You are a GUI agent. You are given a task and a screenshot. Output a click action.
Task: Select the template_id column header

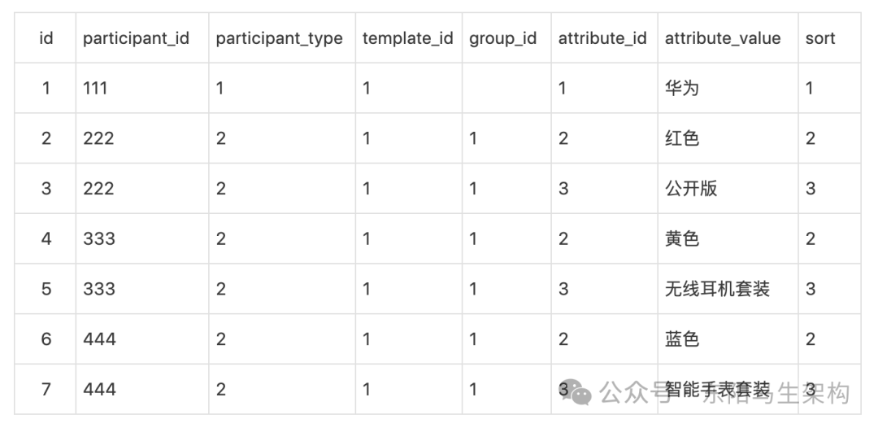point(407,38)
